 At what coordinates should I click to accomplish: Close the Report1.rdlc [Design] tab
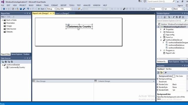coord(53,13)
